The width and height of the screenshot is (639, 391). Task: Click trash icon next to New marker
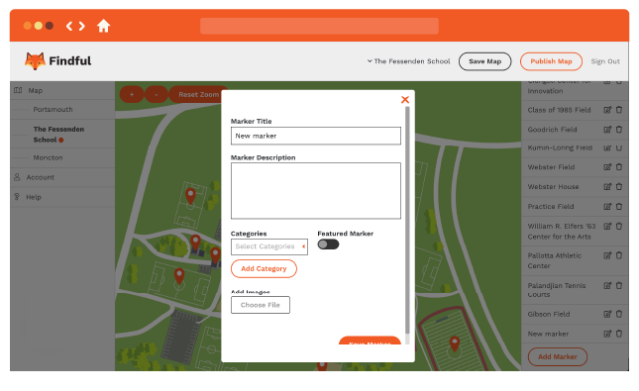pos(619,334)
